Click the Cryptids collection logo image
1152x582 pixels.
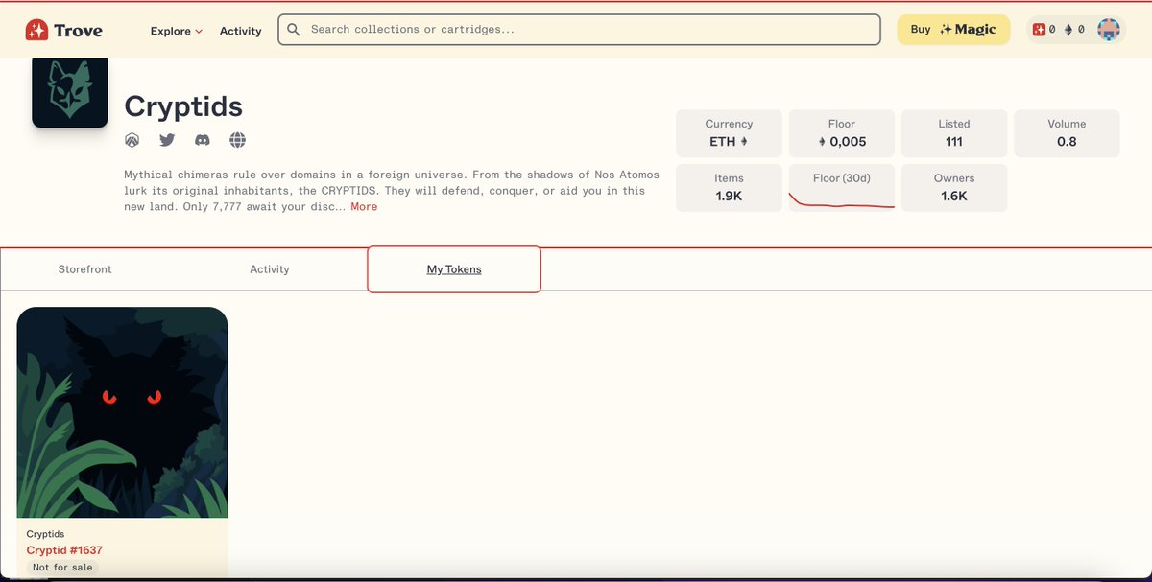[70, 92]
